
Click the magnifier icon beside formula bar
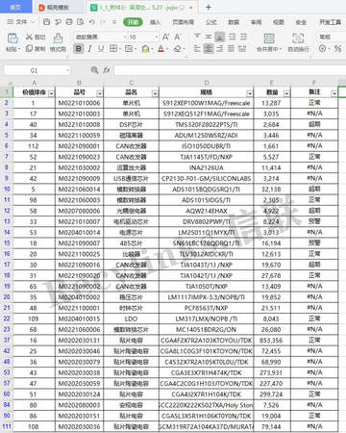[94, 70]
